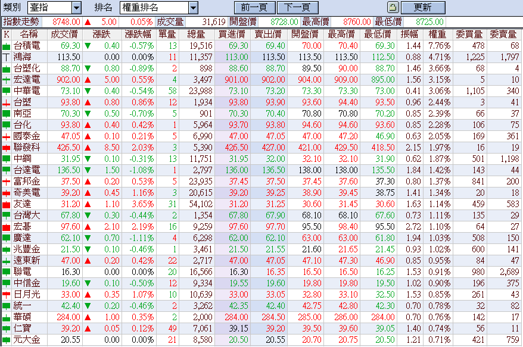Viewport: 523px width, 347px height.
Task: Sort by the 漲跌 column header
Action: tap(102, 35)
